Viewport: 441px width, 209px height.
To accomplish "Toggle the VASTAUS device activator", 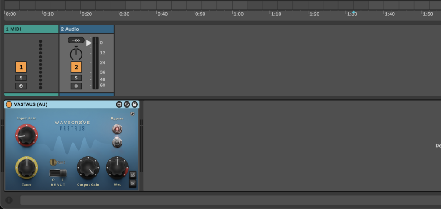I will coord(9,104).
